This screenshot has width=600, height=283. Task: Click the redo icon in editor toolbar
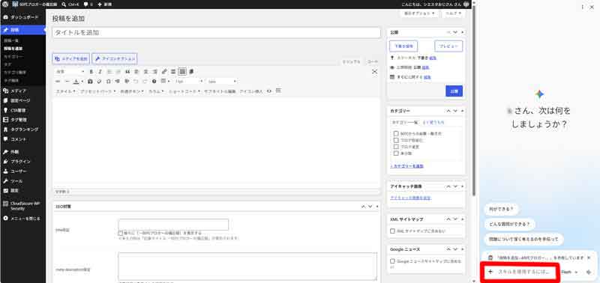pos(145,82)
